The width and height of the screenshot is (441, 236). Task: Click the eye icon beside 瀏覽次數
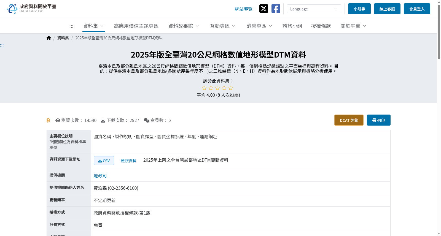coord(58,120)
